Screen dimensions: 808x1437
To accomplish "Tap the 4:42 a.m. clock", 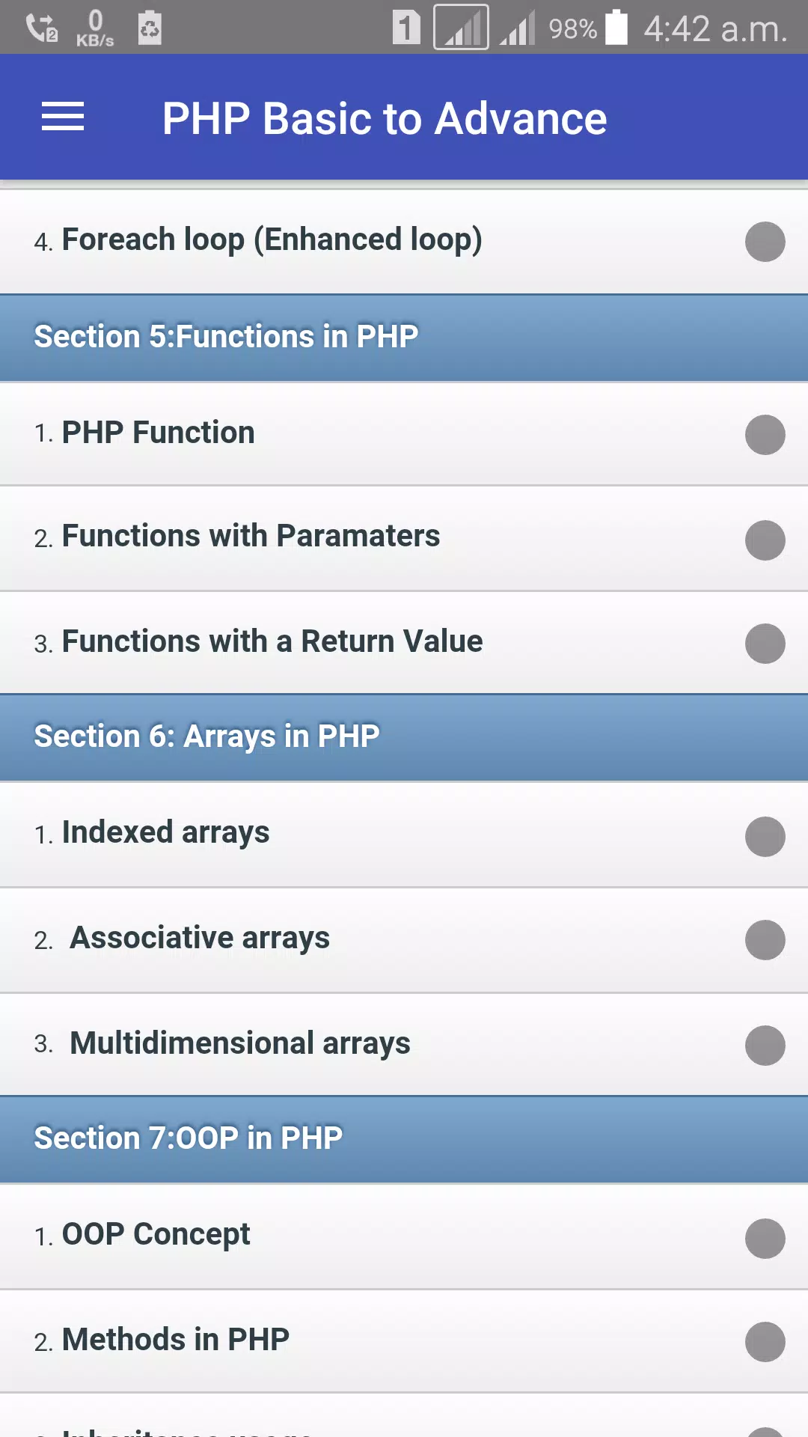I will [715, 29].
